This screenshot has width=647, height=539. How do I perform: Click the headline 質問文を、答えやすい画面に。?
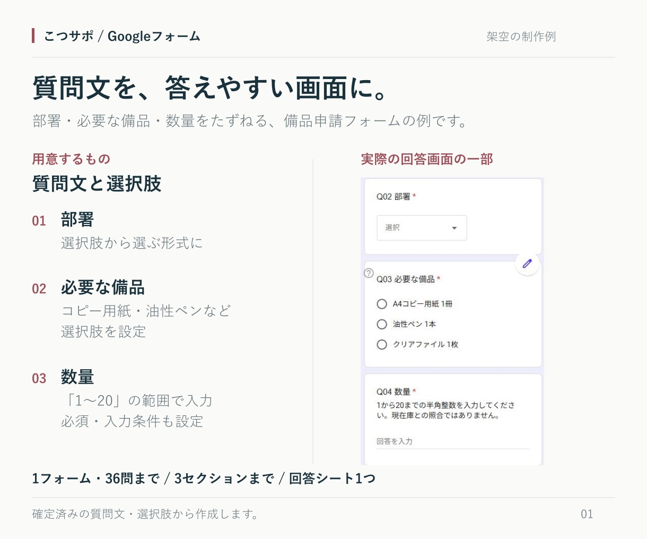[x=212, y=88]
